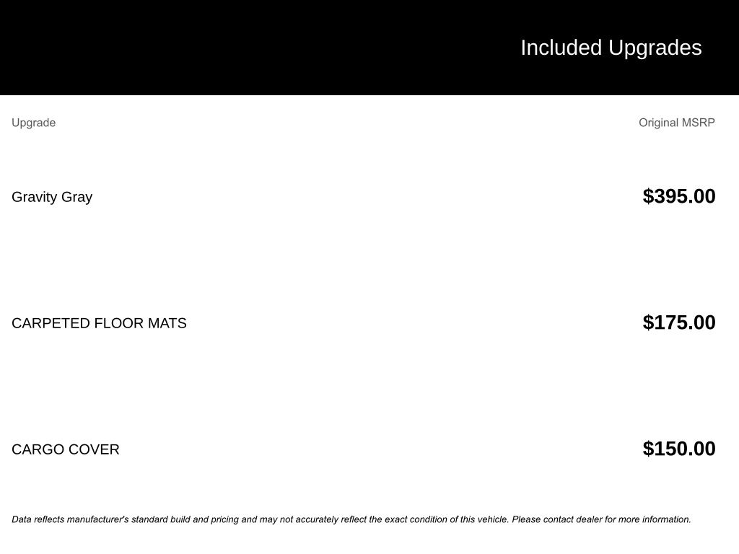Image resolution: width=739 pixels, height=554 pixels.
Task: Click the word "Upgrades" in the header title
Action: 655,48
